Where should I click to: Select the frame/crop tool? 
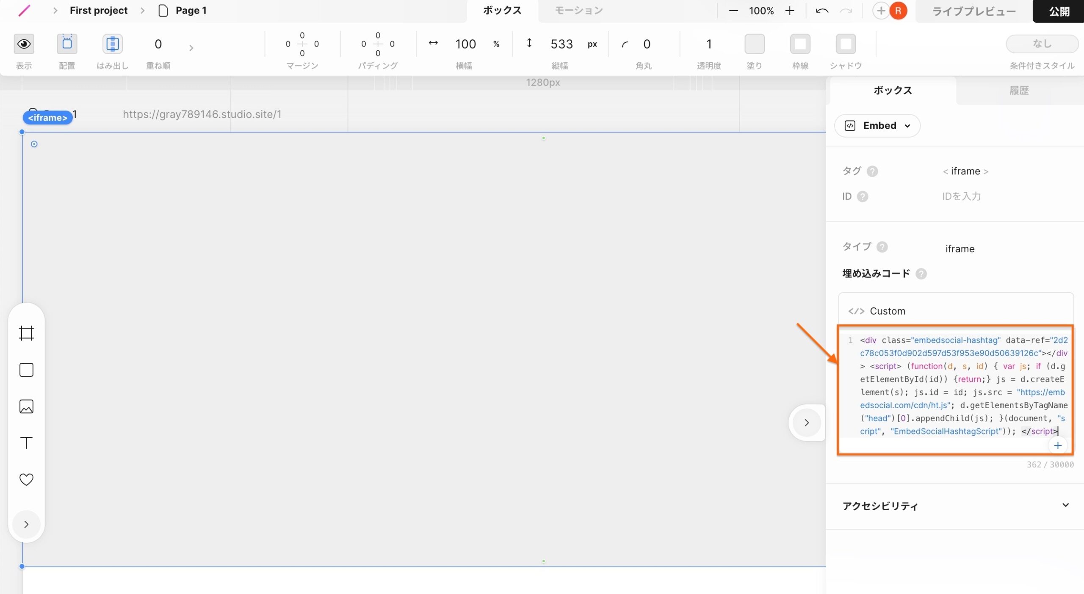[x=26, y=333]
